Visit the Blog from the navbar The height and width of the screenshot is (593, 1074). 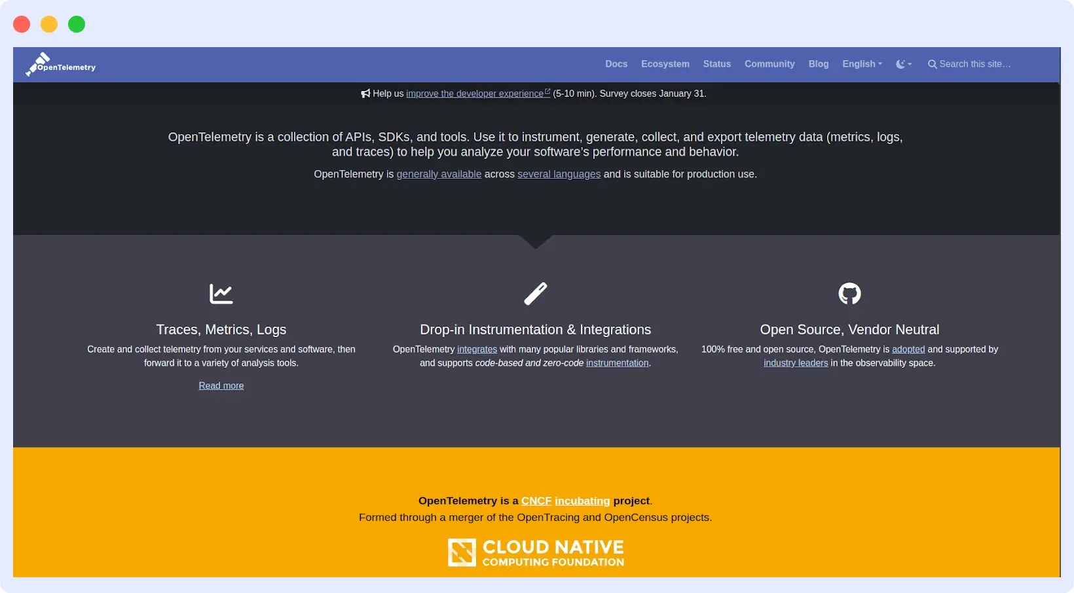click(818, 64)
